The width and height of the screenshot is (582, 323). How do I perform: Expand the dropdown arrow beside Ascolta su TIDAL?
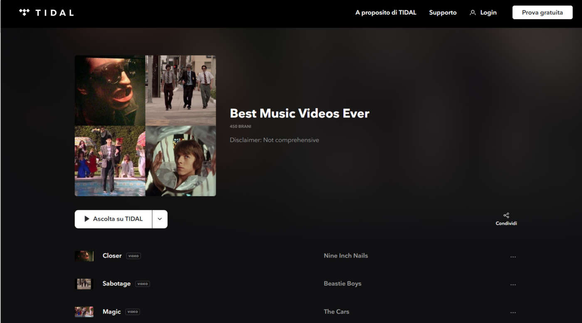pyautogui.click(x=160, y=219)
